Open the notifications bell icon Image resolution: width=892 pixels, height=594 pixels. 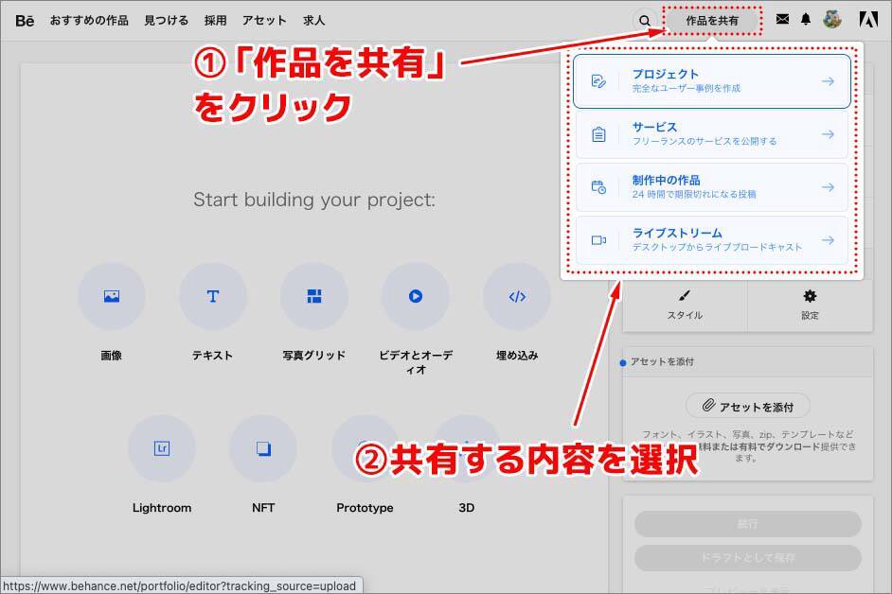point(806,19)
